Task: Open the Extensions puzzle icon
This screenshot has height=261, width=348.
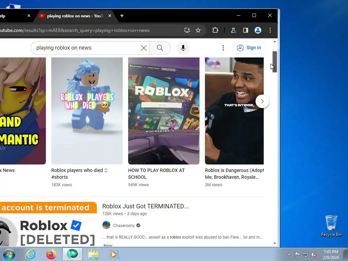Action: click(x=215, y=30)
